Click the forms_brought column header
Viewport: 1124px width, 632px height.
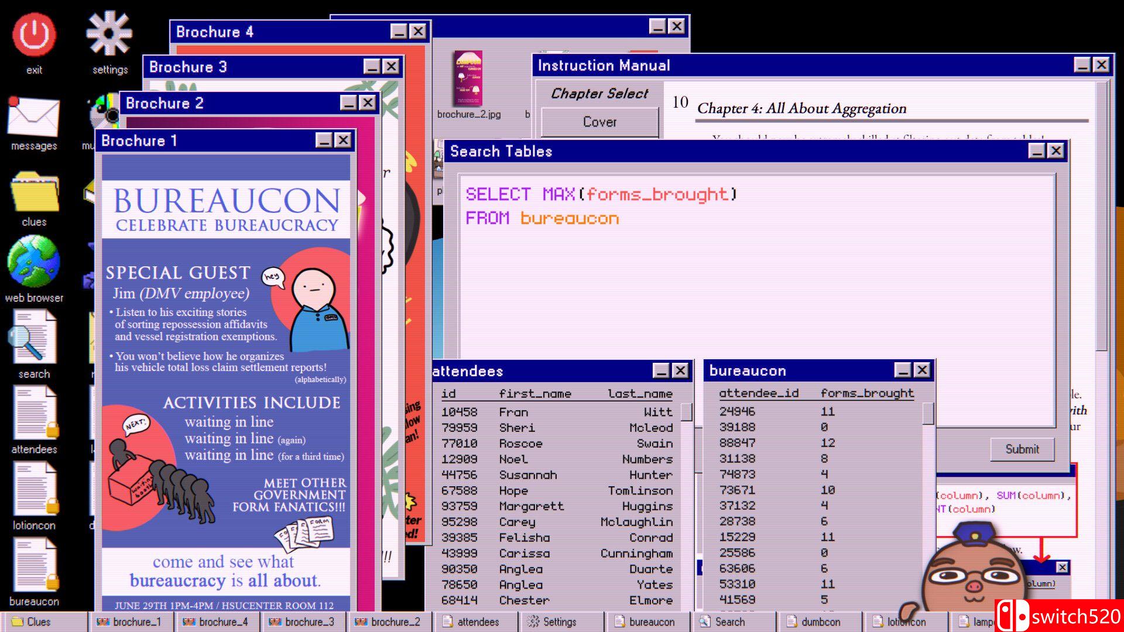click(x=866, y=393)
